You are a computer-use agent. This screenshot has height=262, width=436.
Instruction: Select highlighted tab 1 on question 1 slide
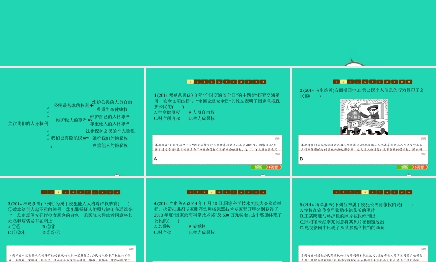[x=190, y=82]
